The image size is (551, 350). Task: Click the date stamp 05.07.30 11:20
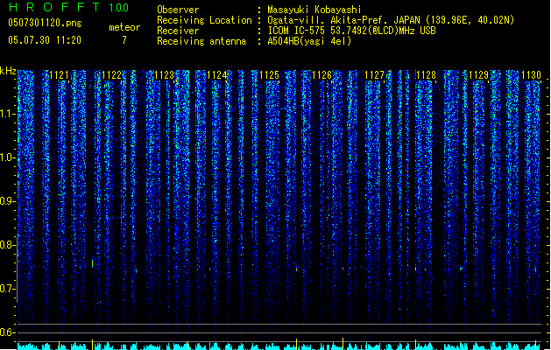(45, 40)
